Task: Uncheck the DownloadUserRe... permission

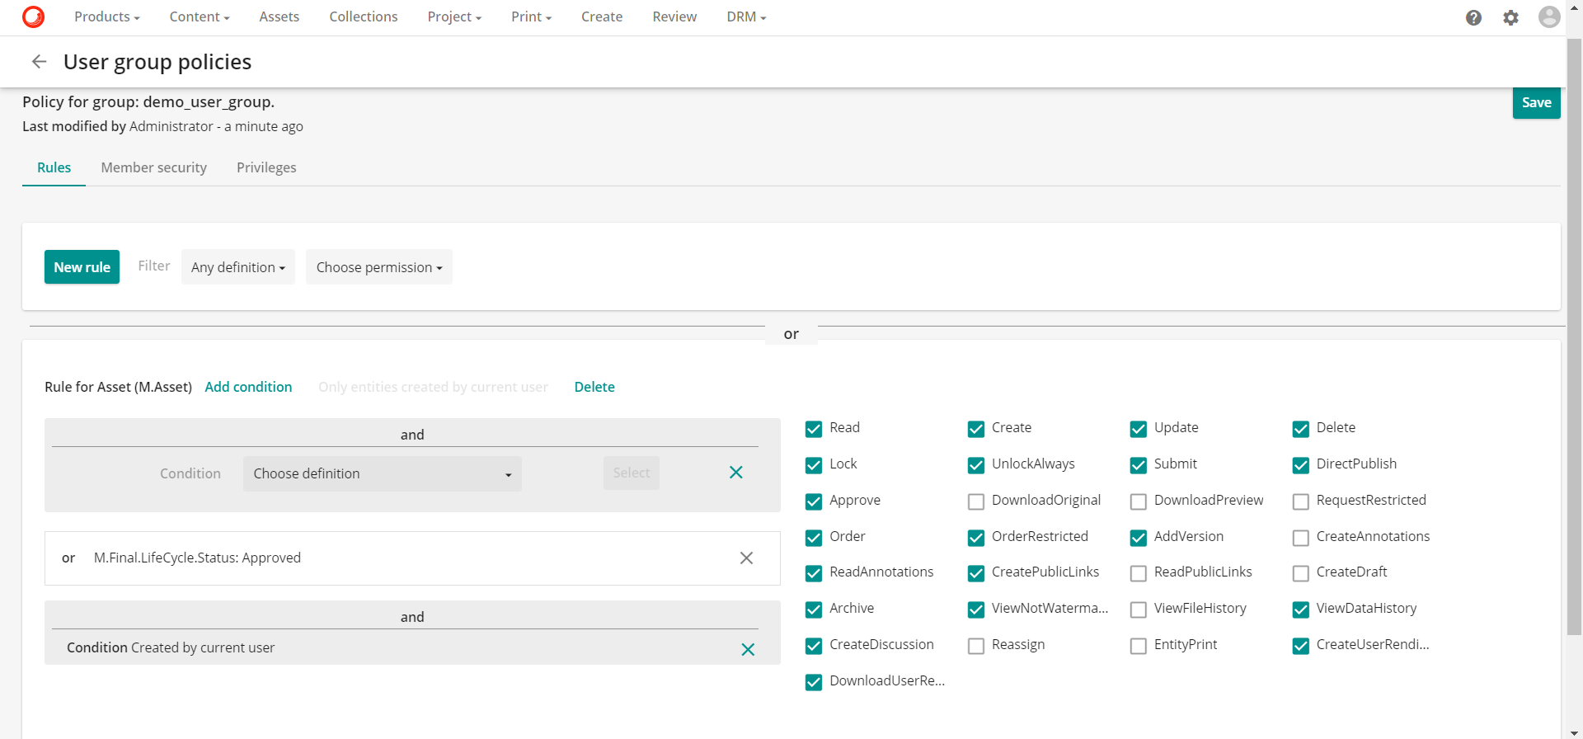Action: pos(814,682)
